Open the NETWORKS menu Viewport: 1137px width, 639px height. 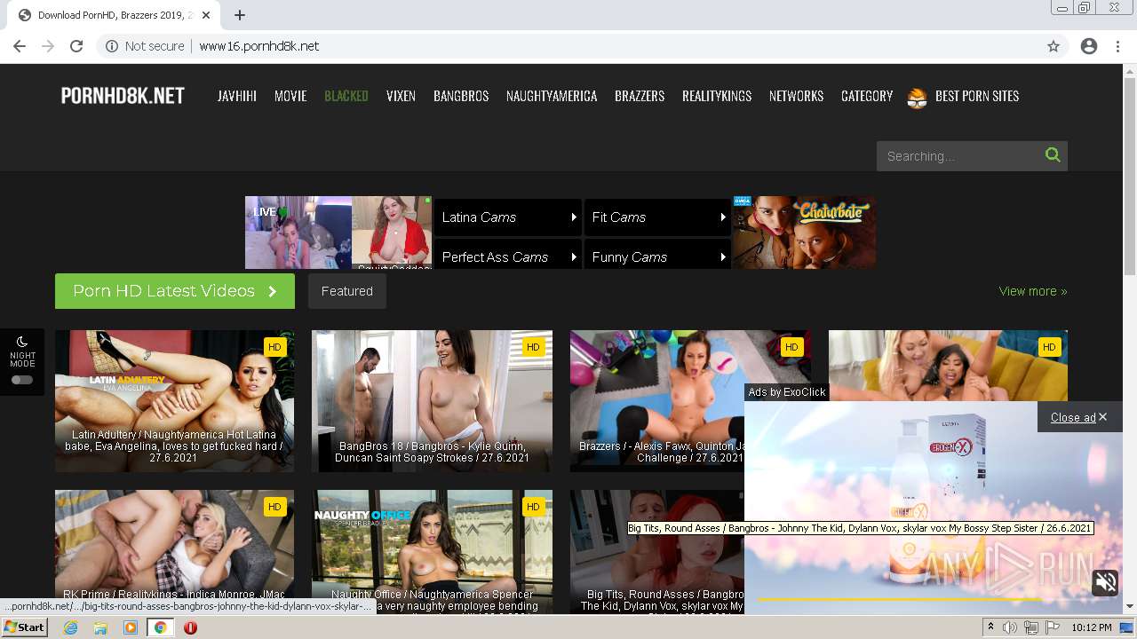click(x=796, y=96)
